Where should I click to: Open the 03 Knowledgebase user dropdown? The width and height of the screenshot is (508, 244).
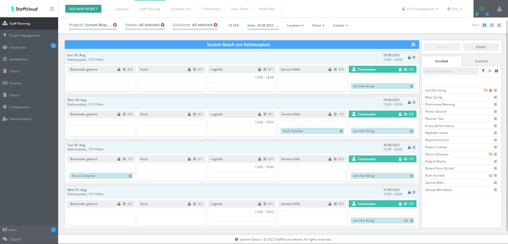tap(420, 9)
